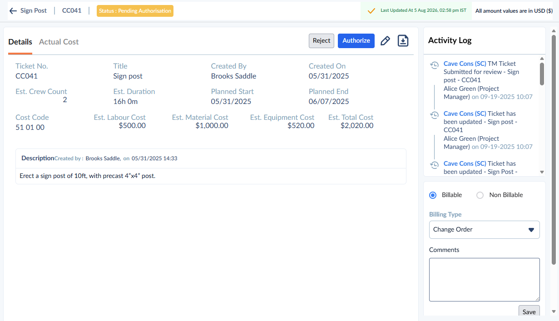Image resolution: width=559 pixels, height=321 pixels.
Task: Click first Cave Cons (SC) link in Activity Log
Action: (x=465, y=64)
